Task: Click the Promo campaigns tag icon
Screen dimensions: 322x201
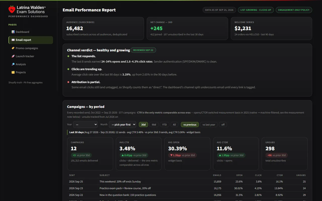Action: point(13,48)
